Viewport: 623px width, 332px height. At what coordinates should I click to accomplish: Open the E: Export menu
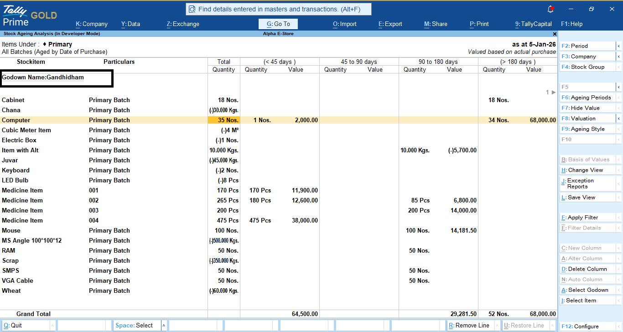(x=390, y=24)
